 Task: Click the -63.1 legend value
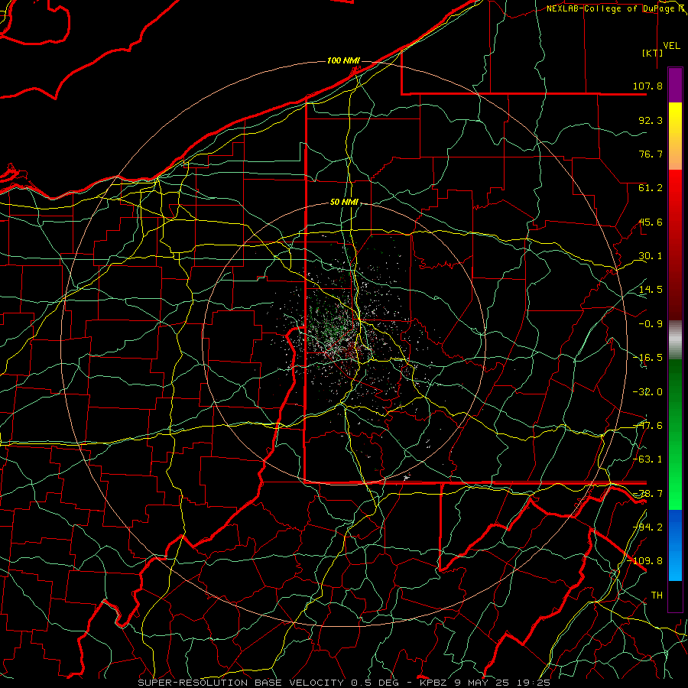coord(647,459)
